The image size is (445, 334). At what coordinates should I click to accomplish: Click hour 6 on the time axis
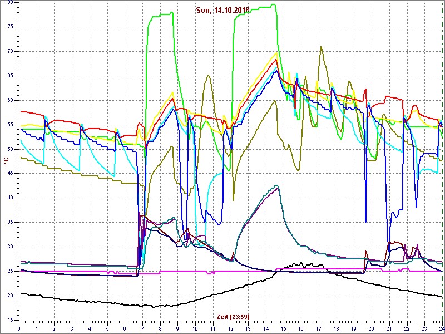pyautogui.click(x=125, y=328)
